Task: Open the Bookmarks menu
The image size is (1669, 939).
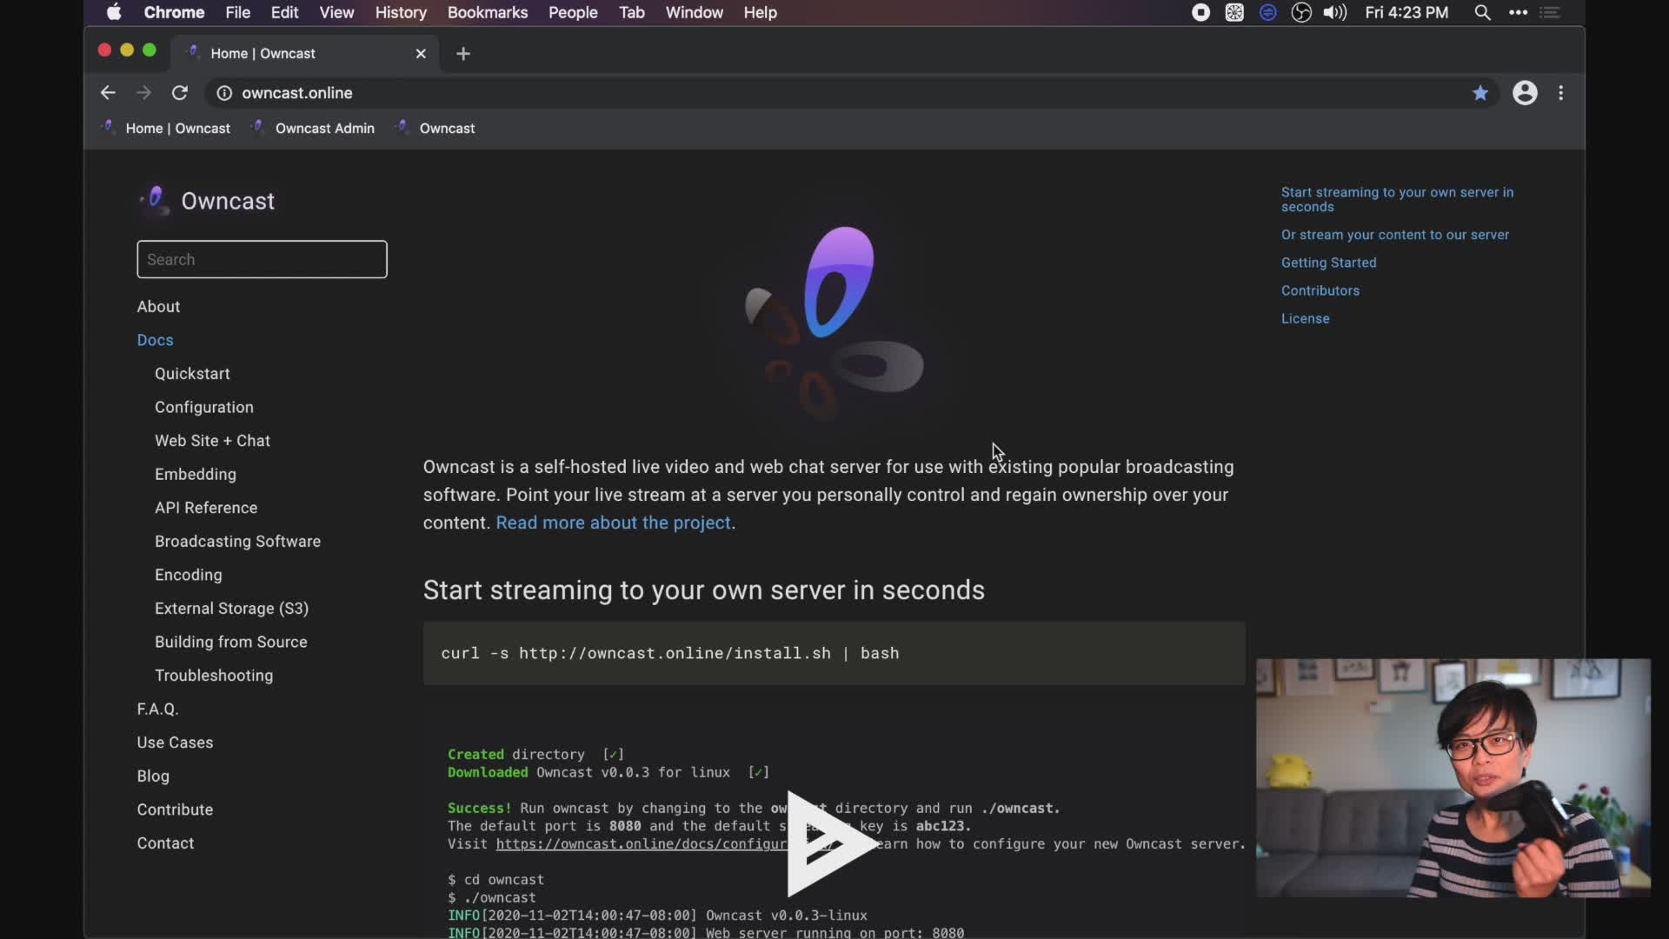Action: click(487, 12)
